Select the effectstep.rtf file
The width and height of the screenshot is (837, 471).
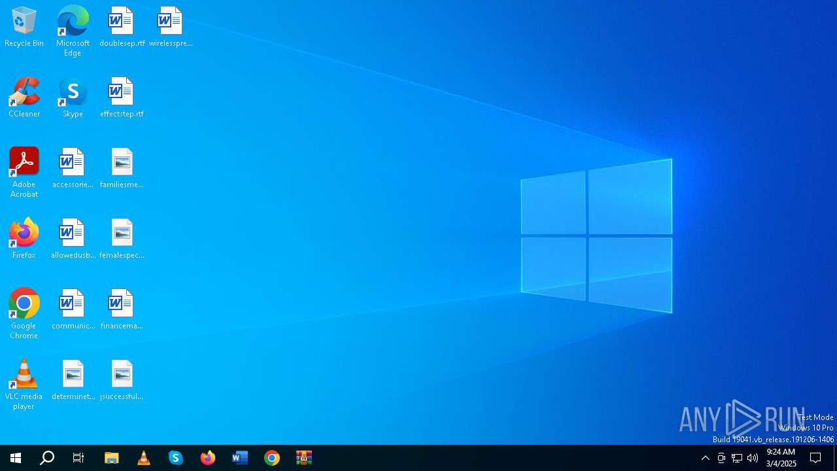point(122,97)
